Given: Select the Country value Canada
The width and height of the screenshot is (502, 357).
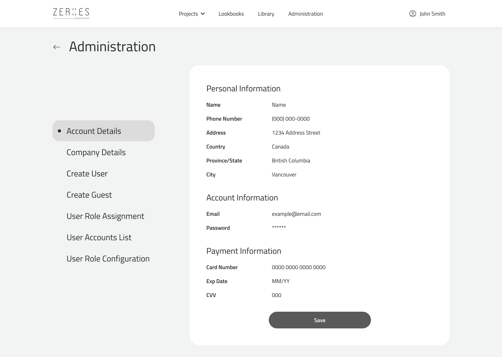Looking at the screenshot, I should 281,147.
